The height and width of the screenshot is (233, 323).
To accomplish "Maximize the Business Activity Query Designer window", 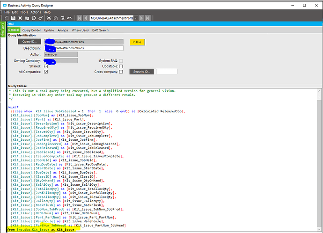I will (x=304, y=5).
